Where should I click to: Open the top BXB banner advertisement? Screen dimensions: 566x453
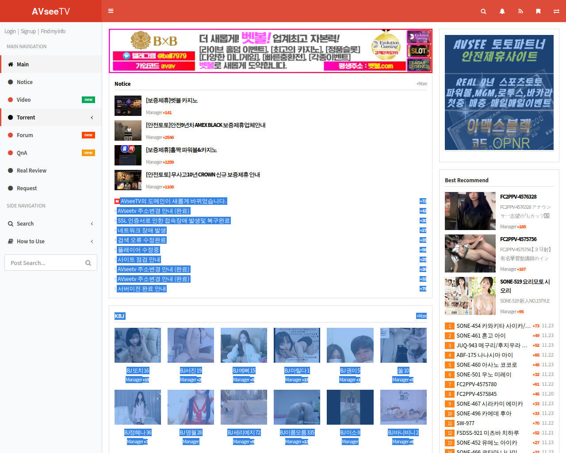271,51
